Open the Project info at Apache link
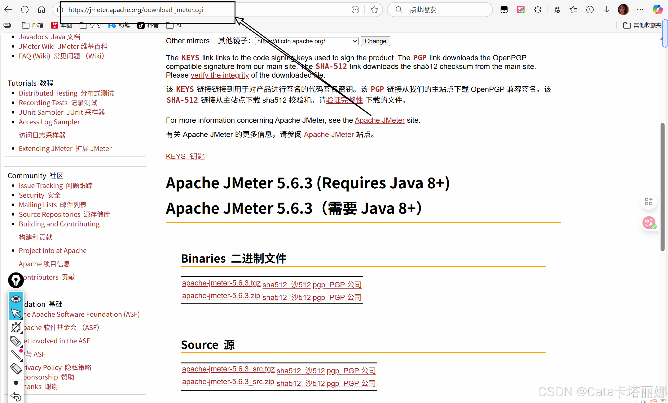Viewport: 668px width, 403px height. [x=53, y=251]
